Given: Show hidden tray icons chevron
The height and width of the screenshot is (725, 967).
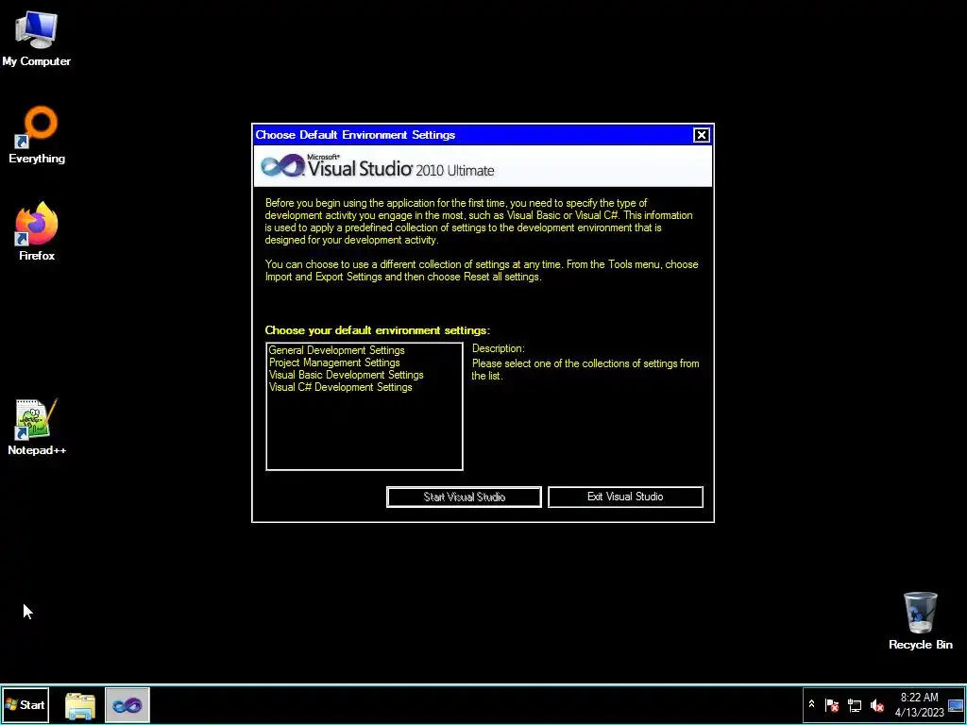Looking at the screenshot, I should (x=811, y=704).
